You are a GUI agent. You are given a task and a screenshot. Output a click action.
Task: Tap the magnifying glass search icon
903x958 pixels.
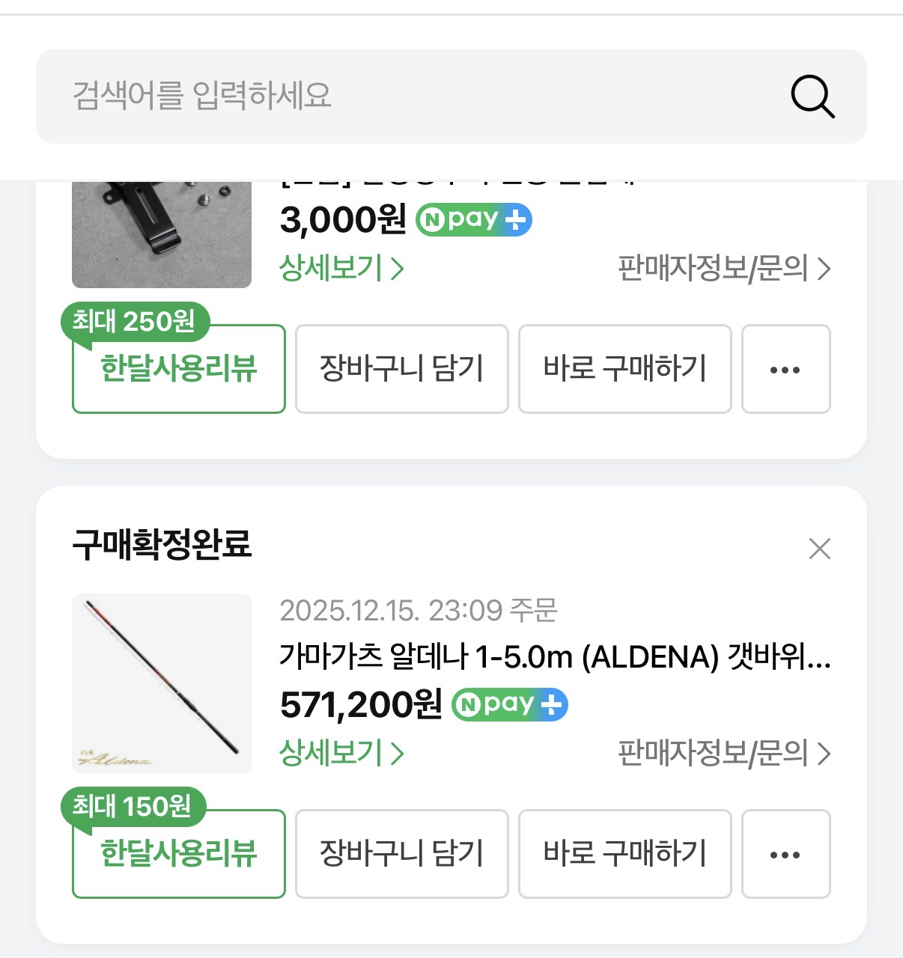[x=812, y=97]
